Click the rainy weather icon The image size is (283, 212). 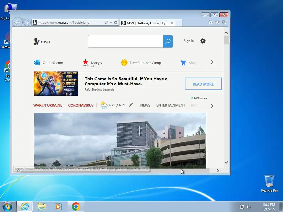coord(104,105)
